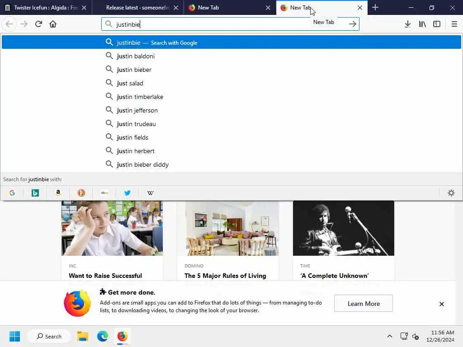The width and height of the screenshot is (463, 347).
Task: Open search settings gear icon
Action: 451,193
